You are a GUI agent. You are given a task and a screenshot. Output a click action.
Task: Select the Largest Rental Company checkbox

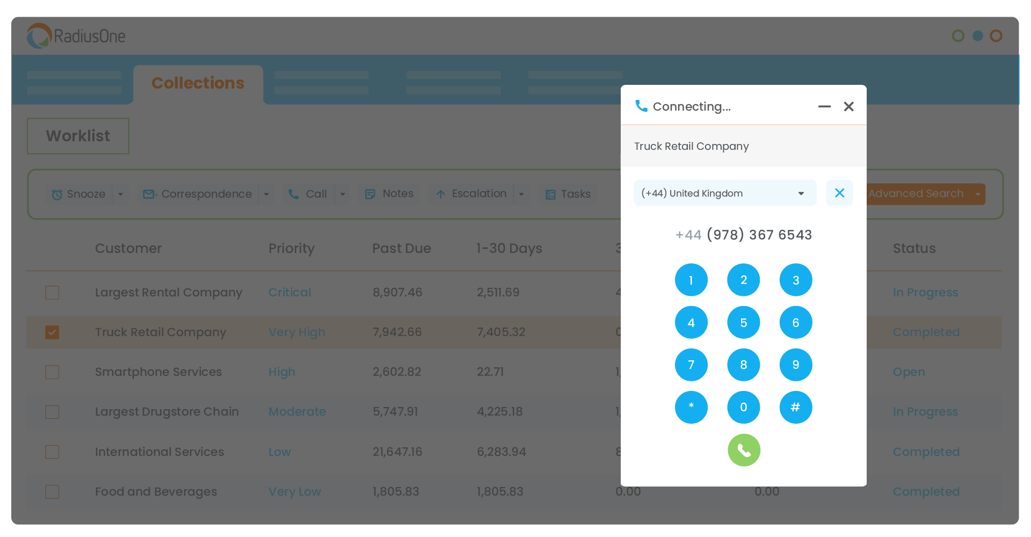click(52, 292)
